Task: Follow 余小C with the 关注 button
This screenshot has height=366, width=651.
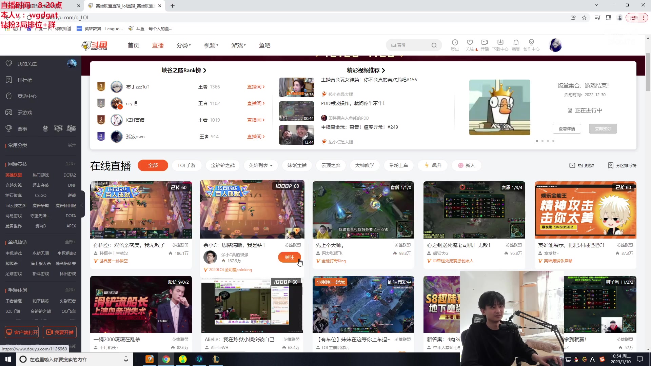Action: tap(289, 257)
